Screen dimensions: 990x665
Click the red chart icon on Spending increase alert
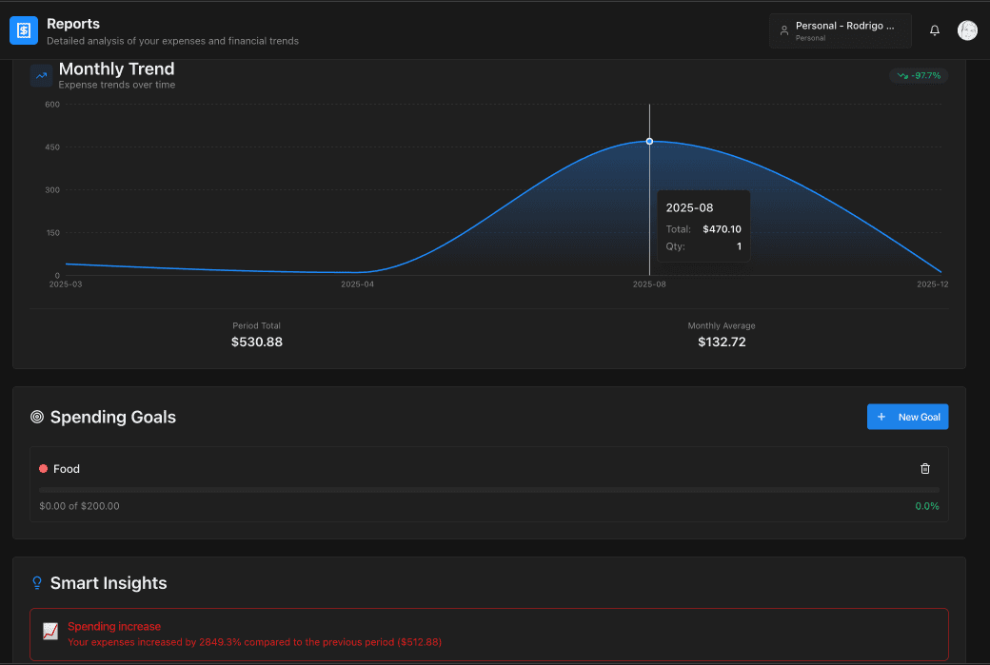49,630
